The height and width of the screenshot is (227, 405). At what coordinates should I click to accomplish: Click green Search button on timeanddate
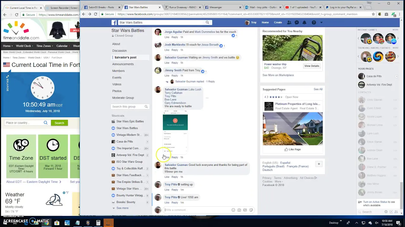[59, 123]
